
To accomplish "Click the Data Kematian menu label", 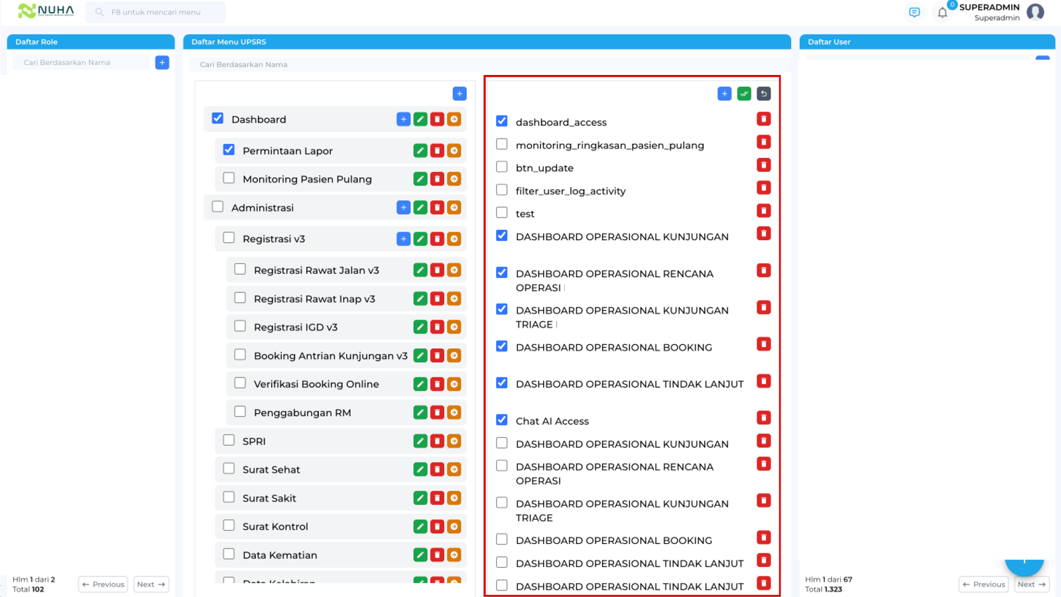I will 280,555.
